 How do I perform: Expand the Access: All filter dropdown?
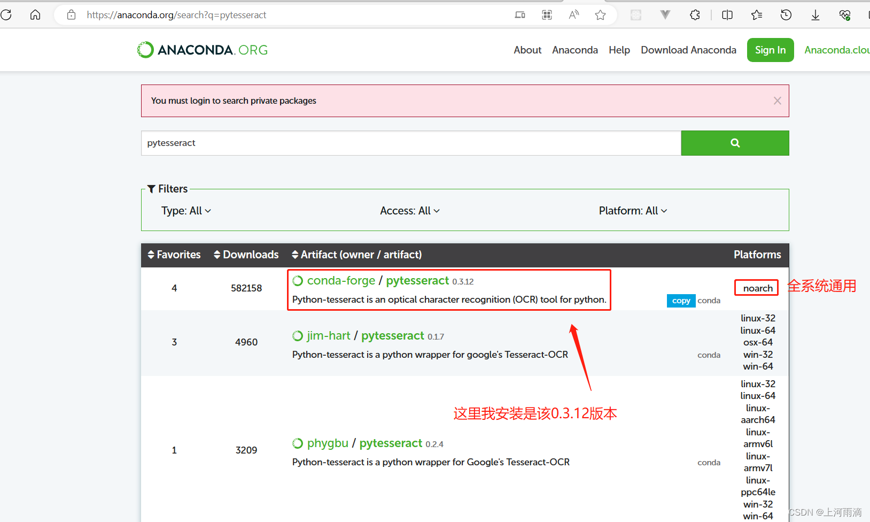pyautogui.click(x=410, y=211)
